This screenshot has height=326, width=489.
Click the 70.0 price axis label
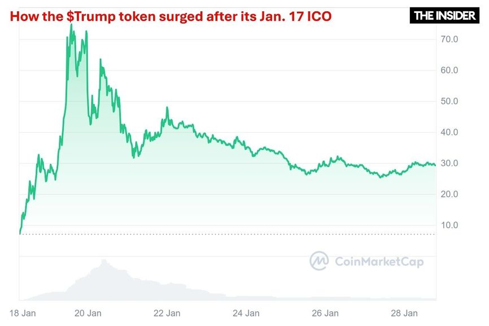(x=449, y=40)
